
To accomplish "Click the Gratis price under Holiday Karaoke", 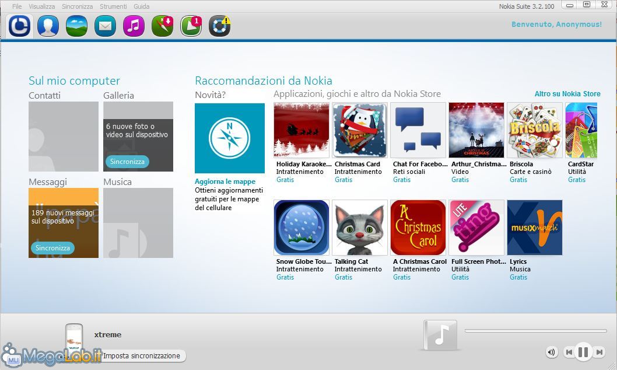I will (285, 180).
